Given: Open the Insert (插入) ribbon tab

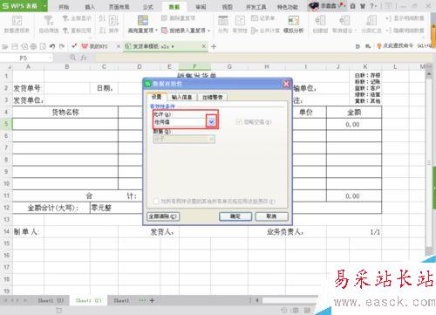Looking at the screenshot, I should point(90,7).
